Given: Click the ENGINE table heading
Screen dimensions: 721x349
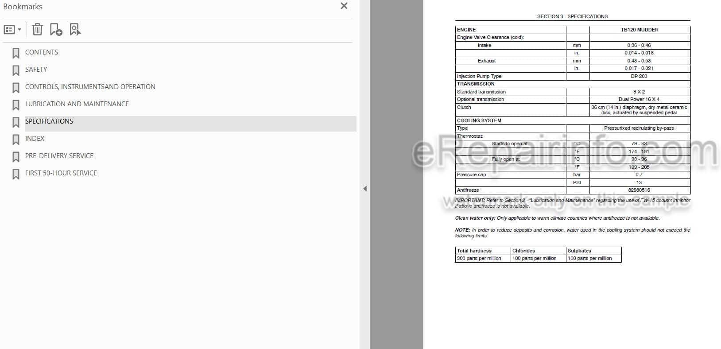Looking at the screenshot, I should point(466,30).
